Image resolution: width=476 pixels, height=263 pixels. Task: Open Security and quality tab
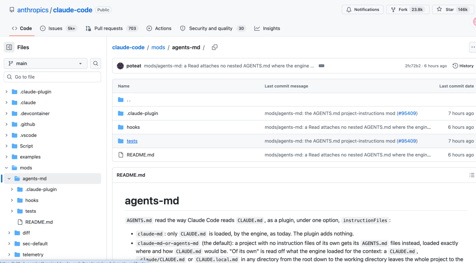click(212, 28)
